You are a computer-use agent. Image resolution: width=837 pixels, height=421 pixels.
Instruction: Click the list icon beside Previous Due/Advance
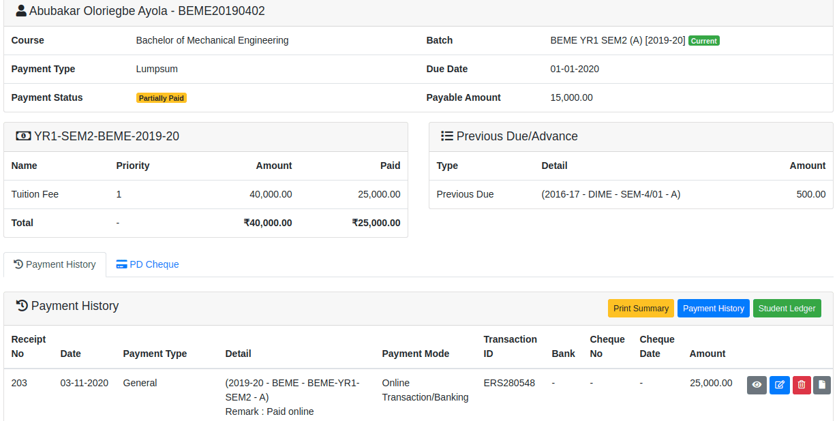(x=447, y=136)
